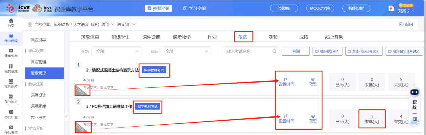Screen dimensions: 426x135
Task: Click the search magnifier in exam name field
Action: pos(274,51)
